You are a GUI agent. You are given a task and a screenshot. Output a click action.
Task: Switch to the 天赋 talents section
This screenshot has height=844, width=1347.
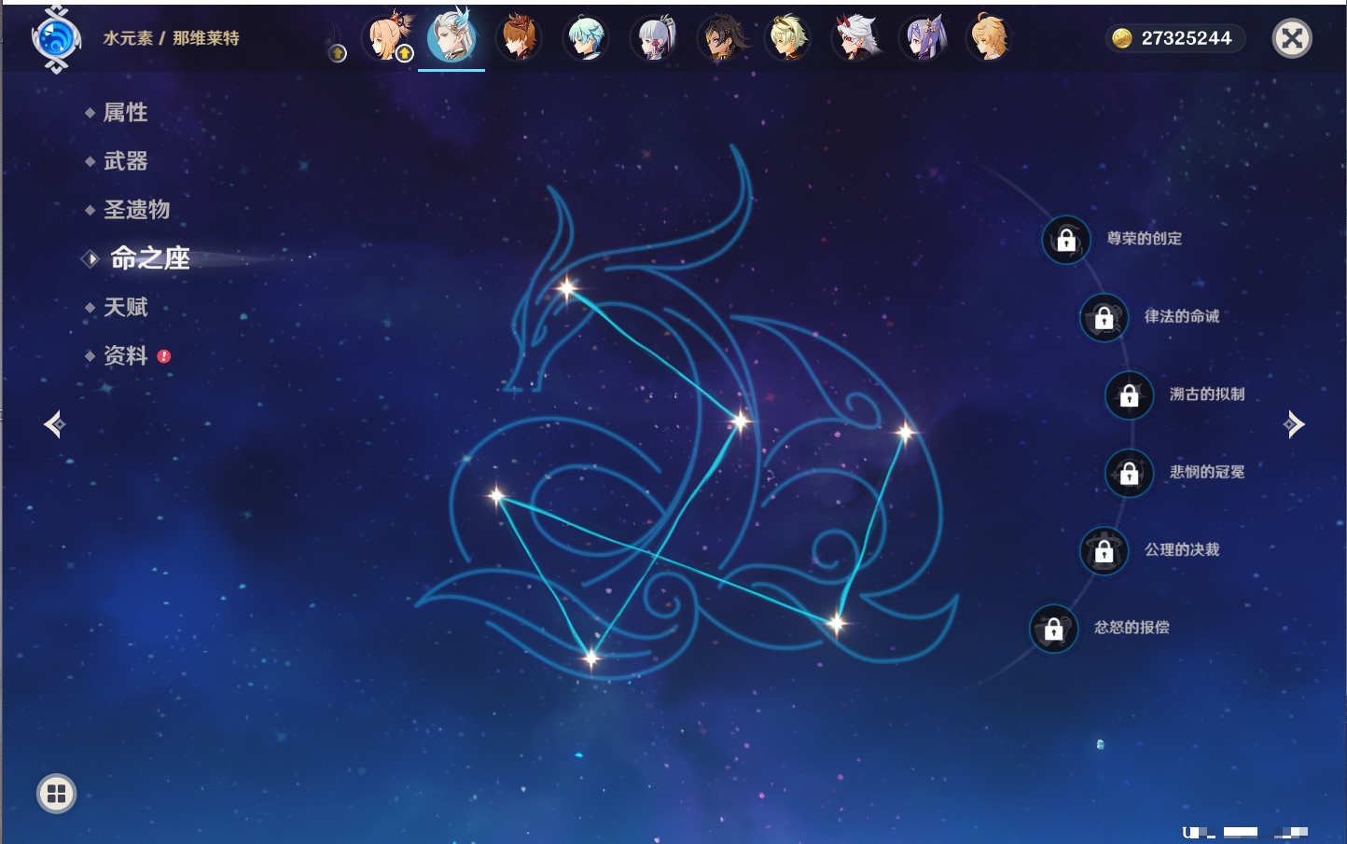pyautogui.click(x=125, y=307)
